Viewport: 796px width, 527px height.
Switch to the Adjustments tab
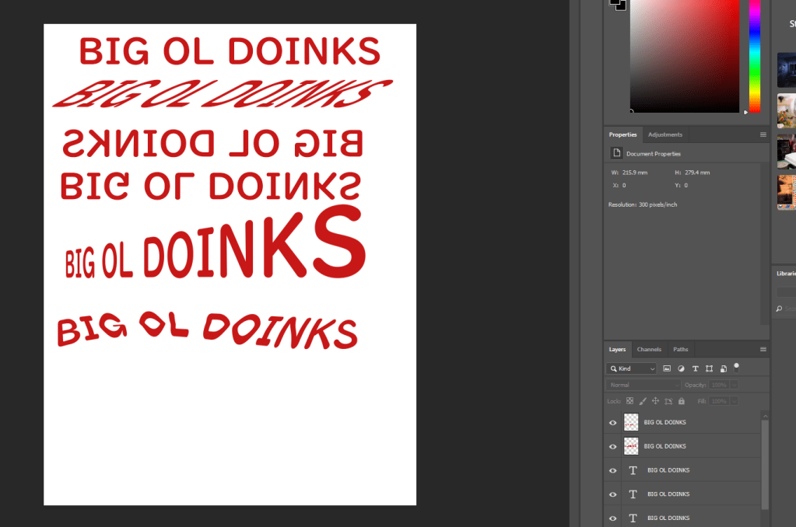pyautogui.click(x=665, y=134)
